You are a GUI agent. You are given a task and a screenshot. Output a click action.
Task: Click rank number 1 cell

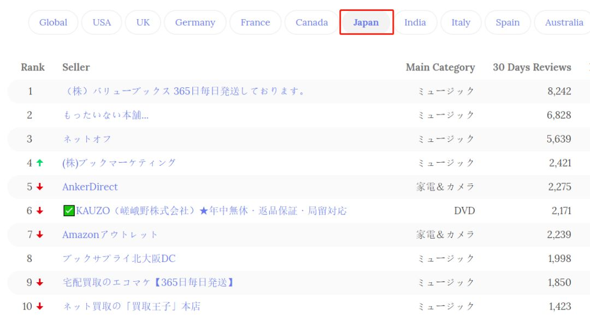[30, 91]
